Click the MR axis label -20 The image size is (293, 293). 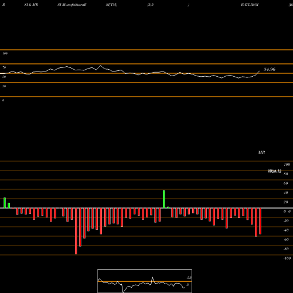click(286, 221)
